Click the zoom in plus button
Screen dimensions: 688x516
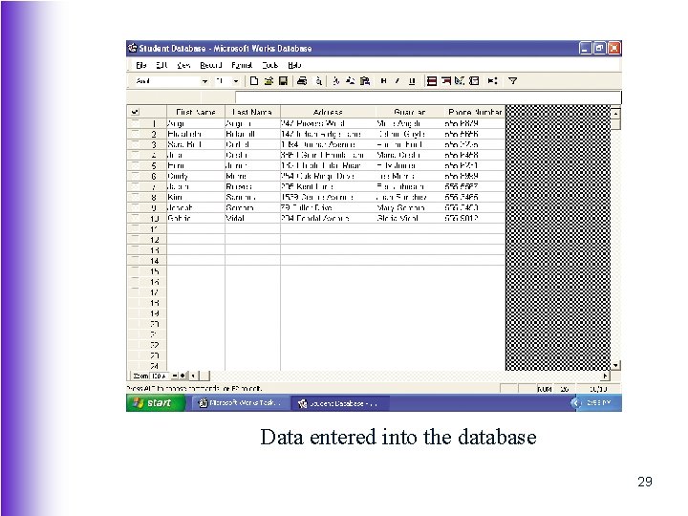coord(183,376)
